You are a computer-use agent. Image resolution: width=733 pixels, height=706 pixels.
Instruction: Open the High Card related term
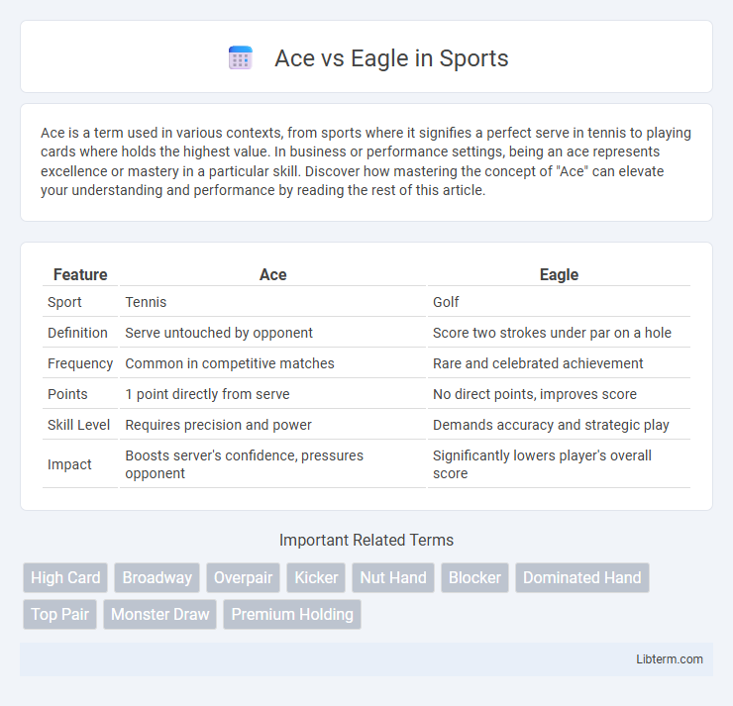pyautogui.click(x=65, y=577)
